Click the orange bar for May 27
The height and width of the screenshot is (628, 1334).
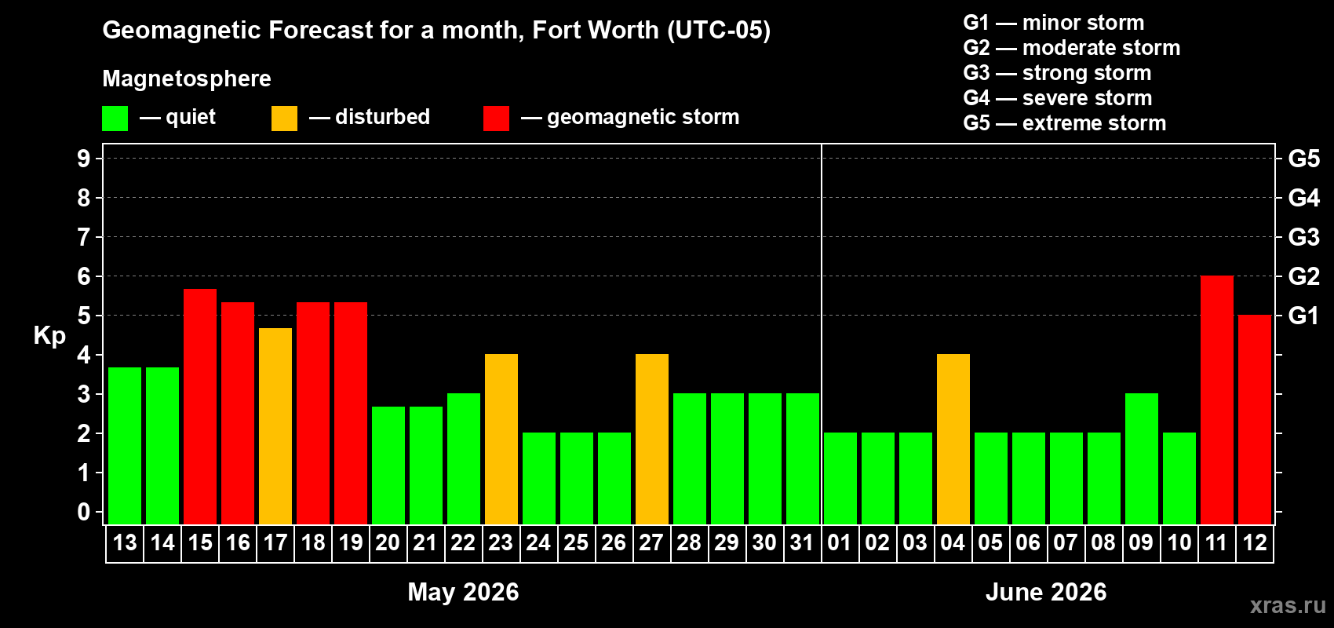[652, 440]
